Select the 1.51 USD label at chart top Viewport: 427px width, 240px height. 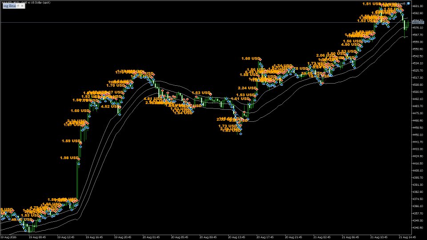click(x=372, y=4)
